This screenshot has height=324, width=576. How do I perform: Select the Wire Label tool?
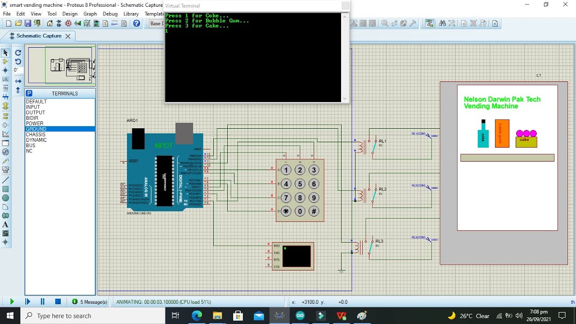5,79
